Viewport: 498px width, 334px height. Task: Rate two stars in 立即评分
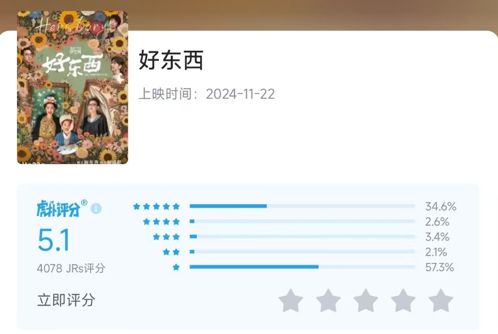328,300
